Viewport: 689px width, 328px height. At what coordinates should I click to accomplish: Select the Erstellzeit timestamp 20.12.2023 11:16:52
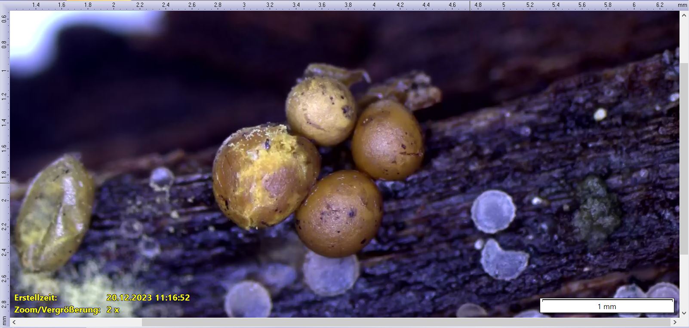[x=148, y=298]
